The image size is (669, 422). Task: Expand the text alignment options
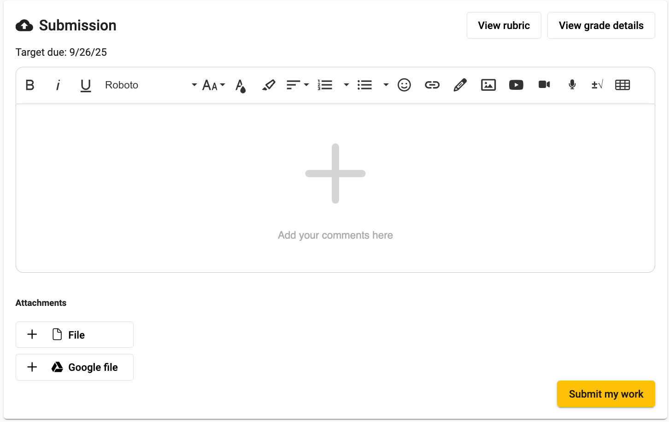[298, 85]
